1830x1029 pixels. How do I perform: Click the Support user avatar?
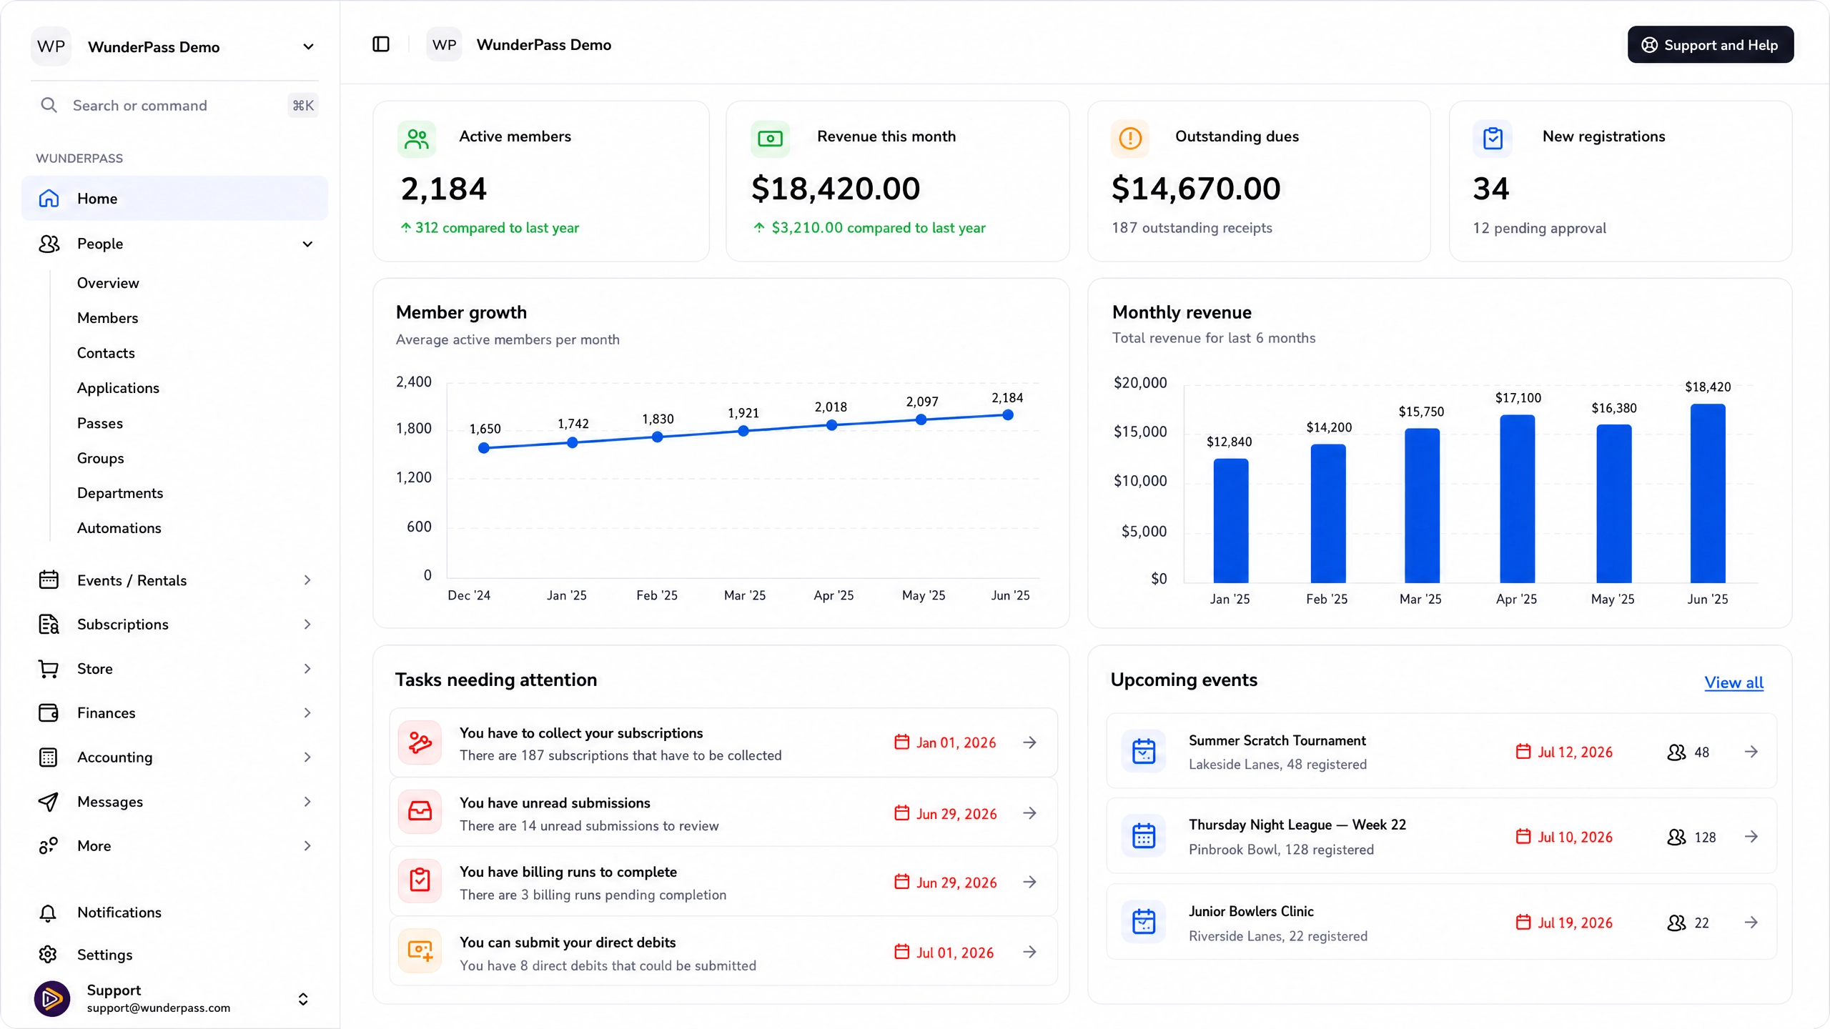coord(52,998)
